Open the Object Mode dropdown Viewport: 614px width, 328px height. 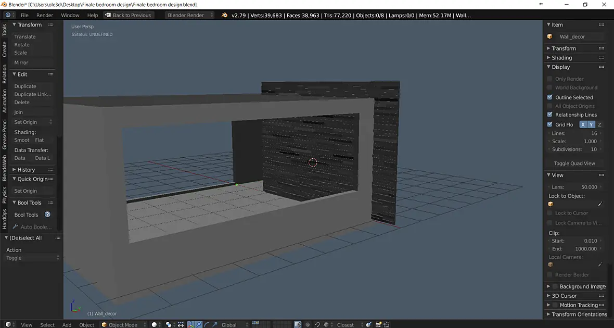point(124,324)
